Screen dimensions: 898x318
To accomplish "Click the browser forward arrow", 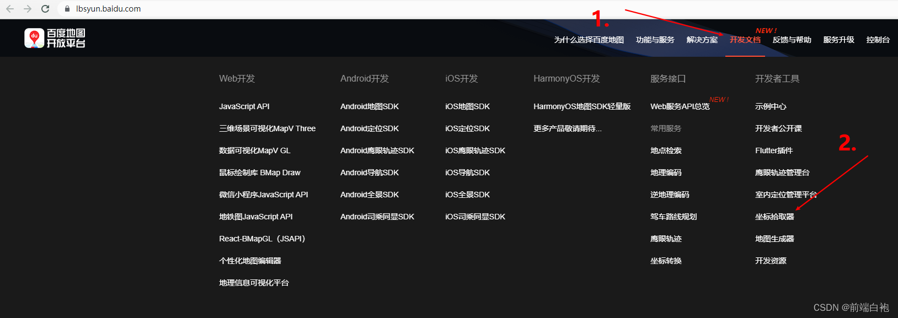I will point(28,9).
